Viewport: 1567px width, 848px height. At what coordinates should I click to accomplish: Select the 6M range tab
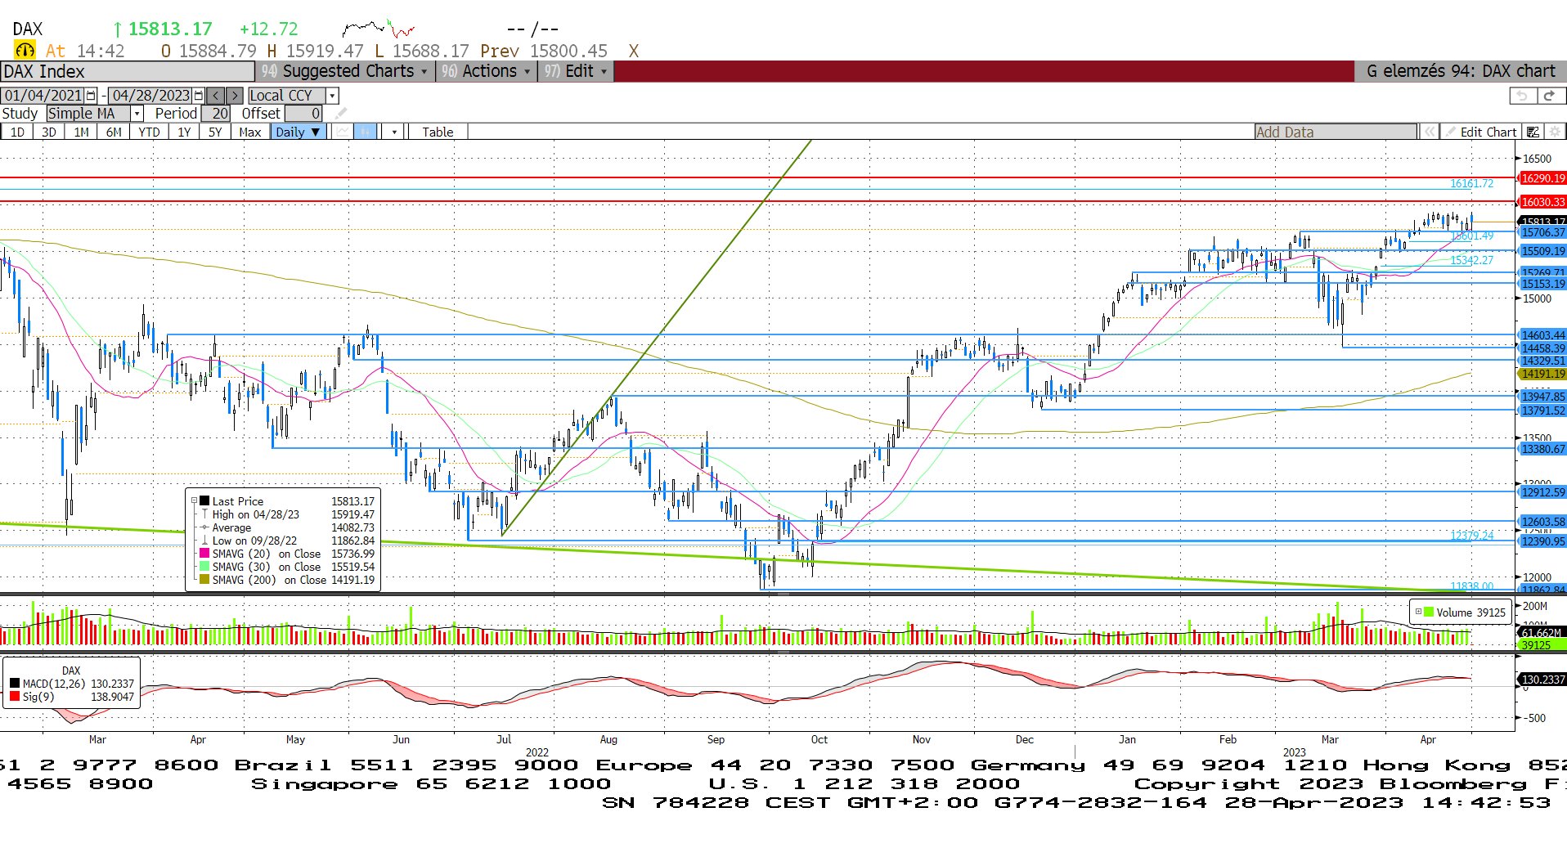tap(114, 132)
